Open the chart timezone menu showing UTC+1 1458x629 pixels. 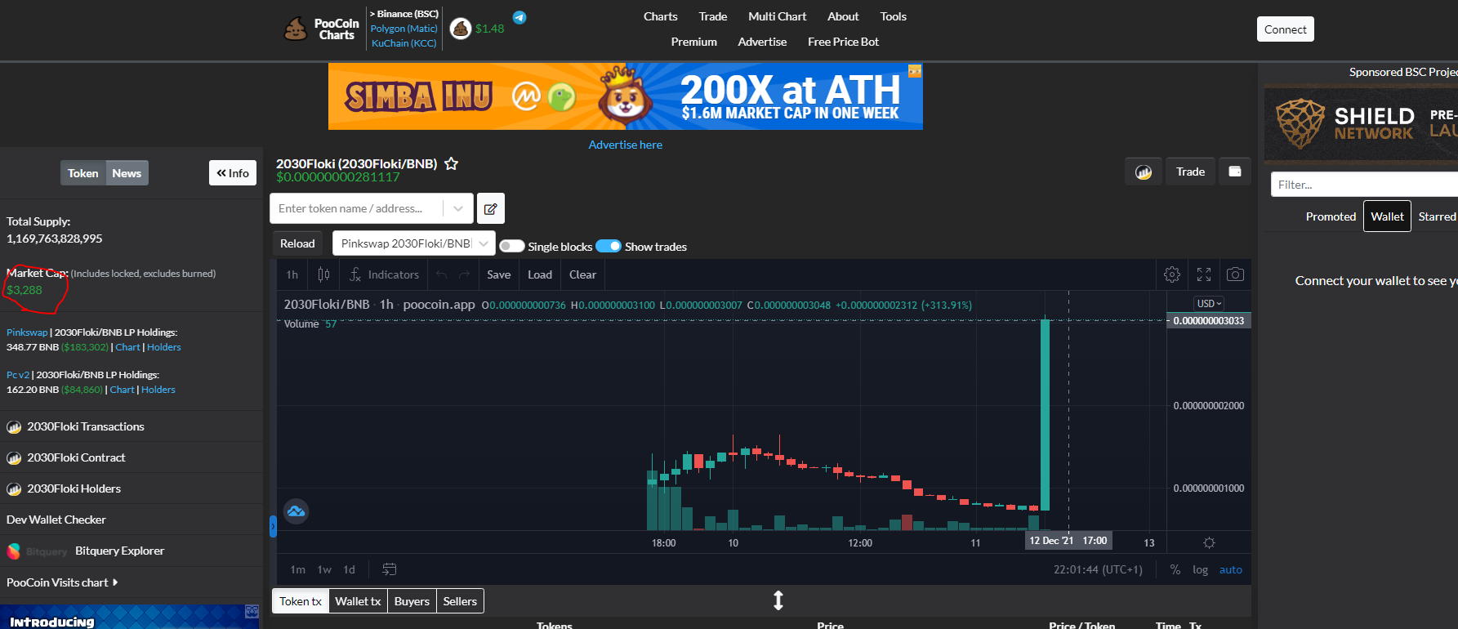[1098, 569]
